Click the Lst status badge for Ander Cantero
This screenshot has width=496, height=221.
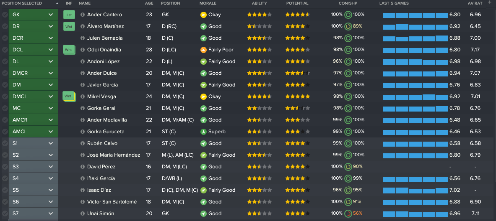pos(69,15)
